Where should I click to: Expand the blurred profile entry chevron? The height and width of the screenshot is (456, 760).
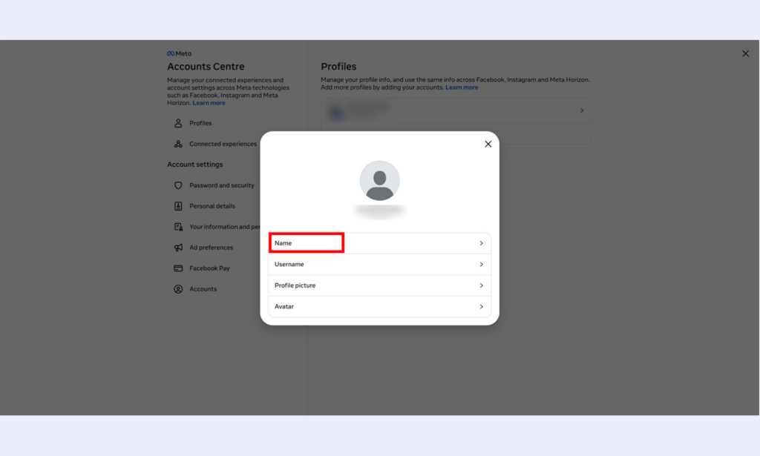coord(582,110)
